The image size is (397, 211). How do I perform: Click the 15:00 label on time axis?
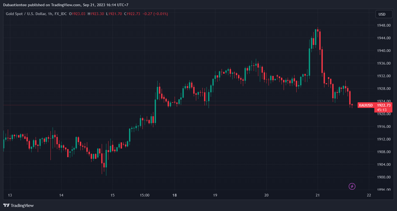(144, 195)
